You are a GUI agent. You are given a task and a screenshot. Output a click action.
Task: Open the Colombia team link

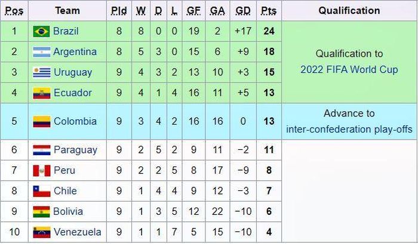tap(75, 121)
